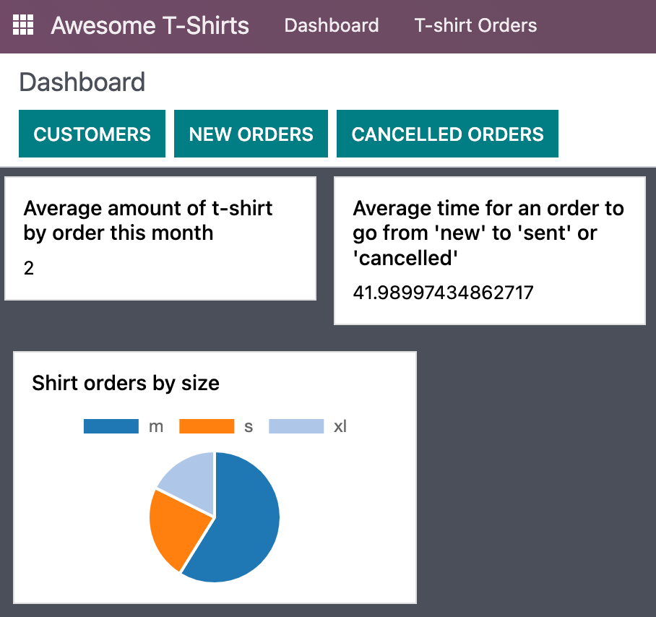Open the Dashboard menu item
Screen dimensions: 656x617
point(331,26)
